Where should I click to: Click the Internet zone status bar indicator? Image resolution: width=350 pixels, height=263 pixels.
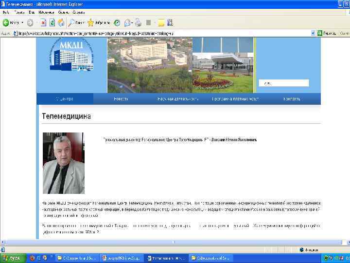point(309,250)
